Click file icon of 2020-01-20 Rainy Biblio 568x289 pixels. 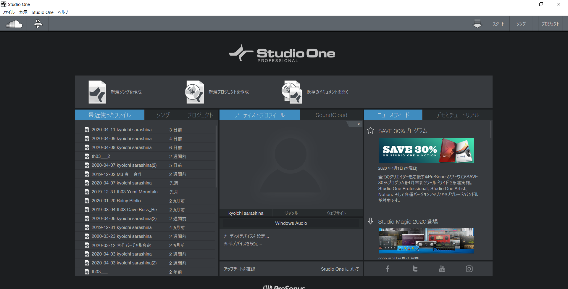tap(87, 201)
